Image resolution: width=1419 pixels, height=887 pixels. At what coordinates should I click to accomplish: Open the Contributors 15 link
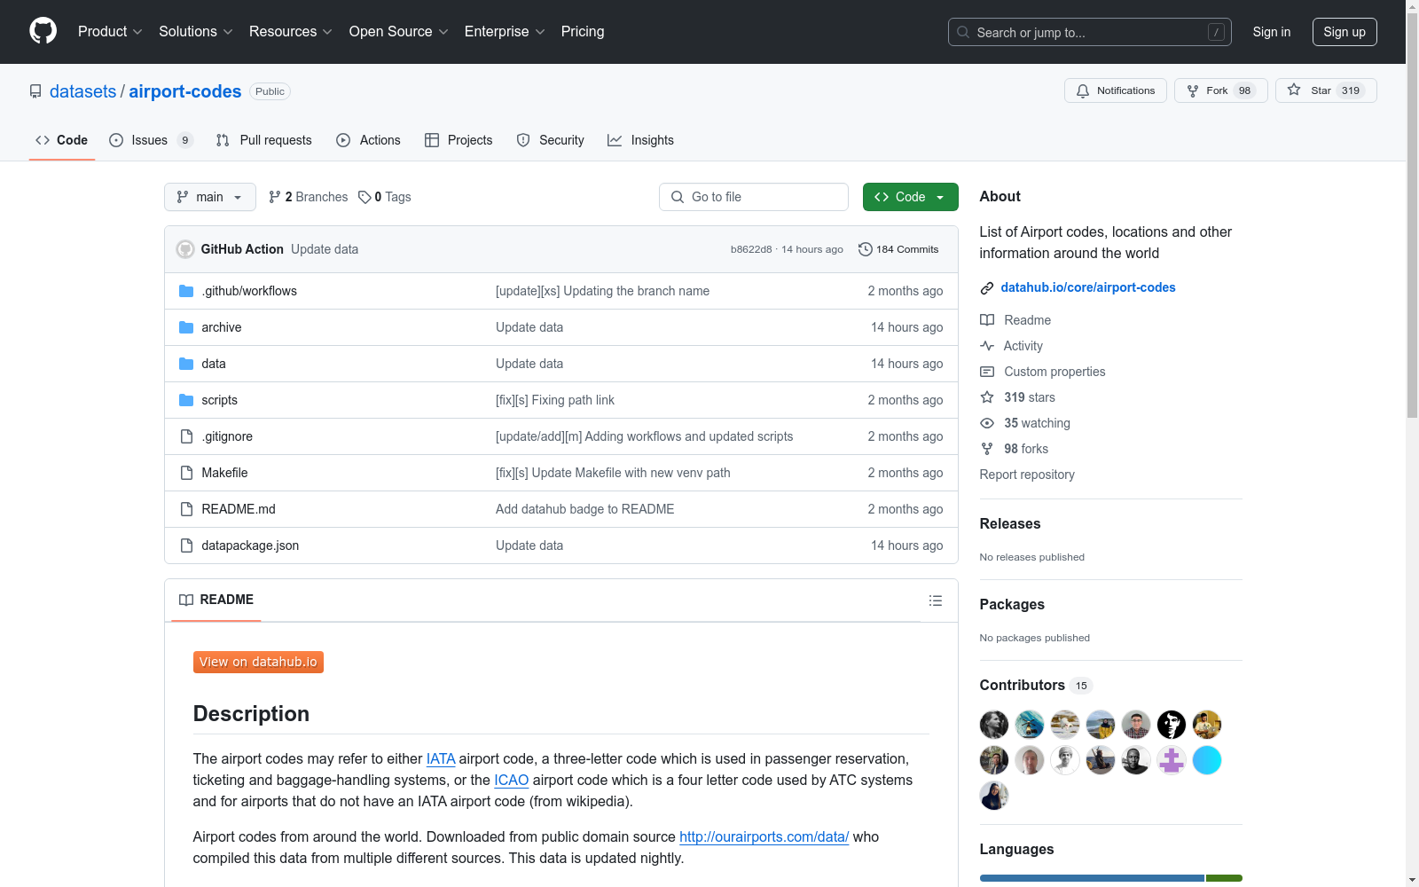1036,685
